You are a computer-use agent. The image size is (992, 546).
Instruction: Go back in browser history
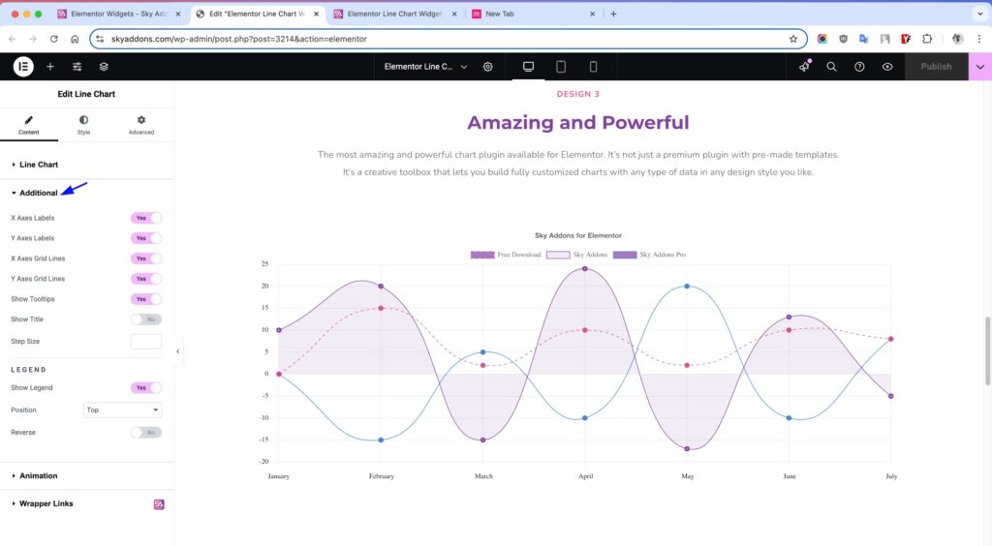tap(12, 39)
